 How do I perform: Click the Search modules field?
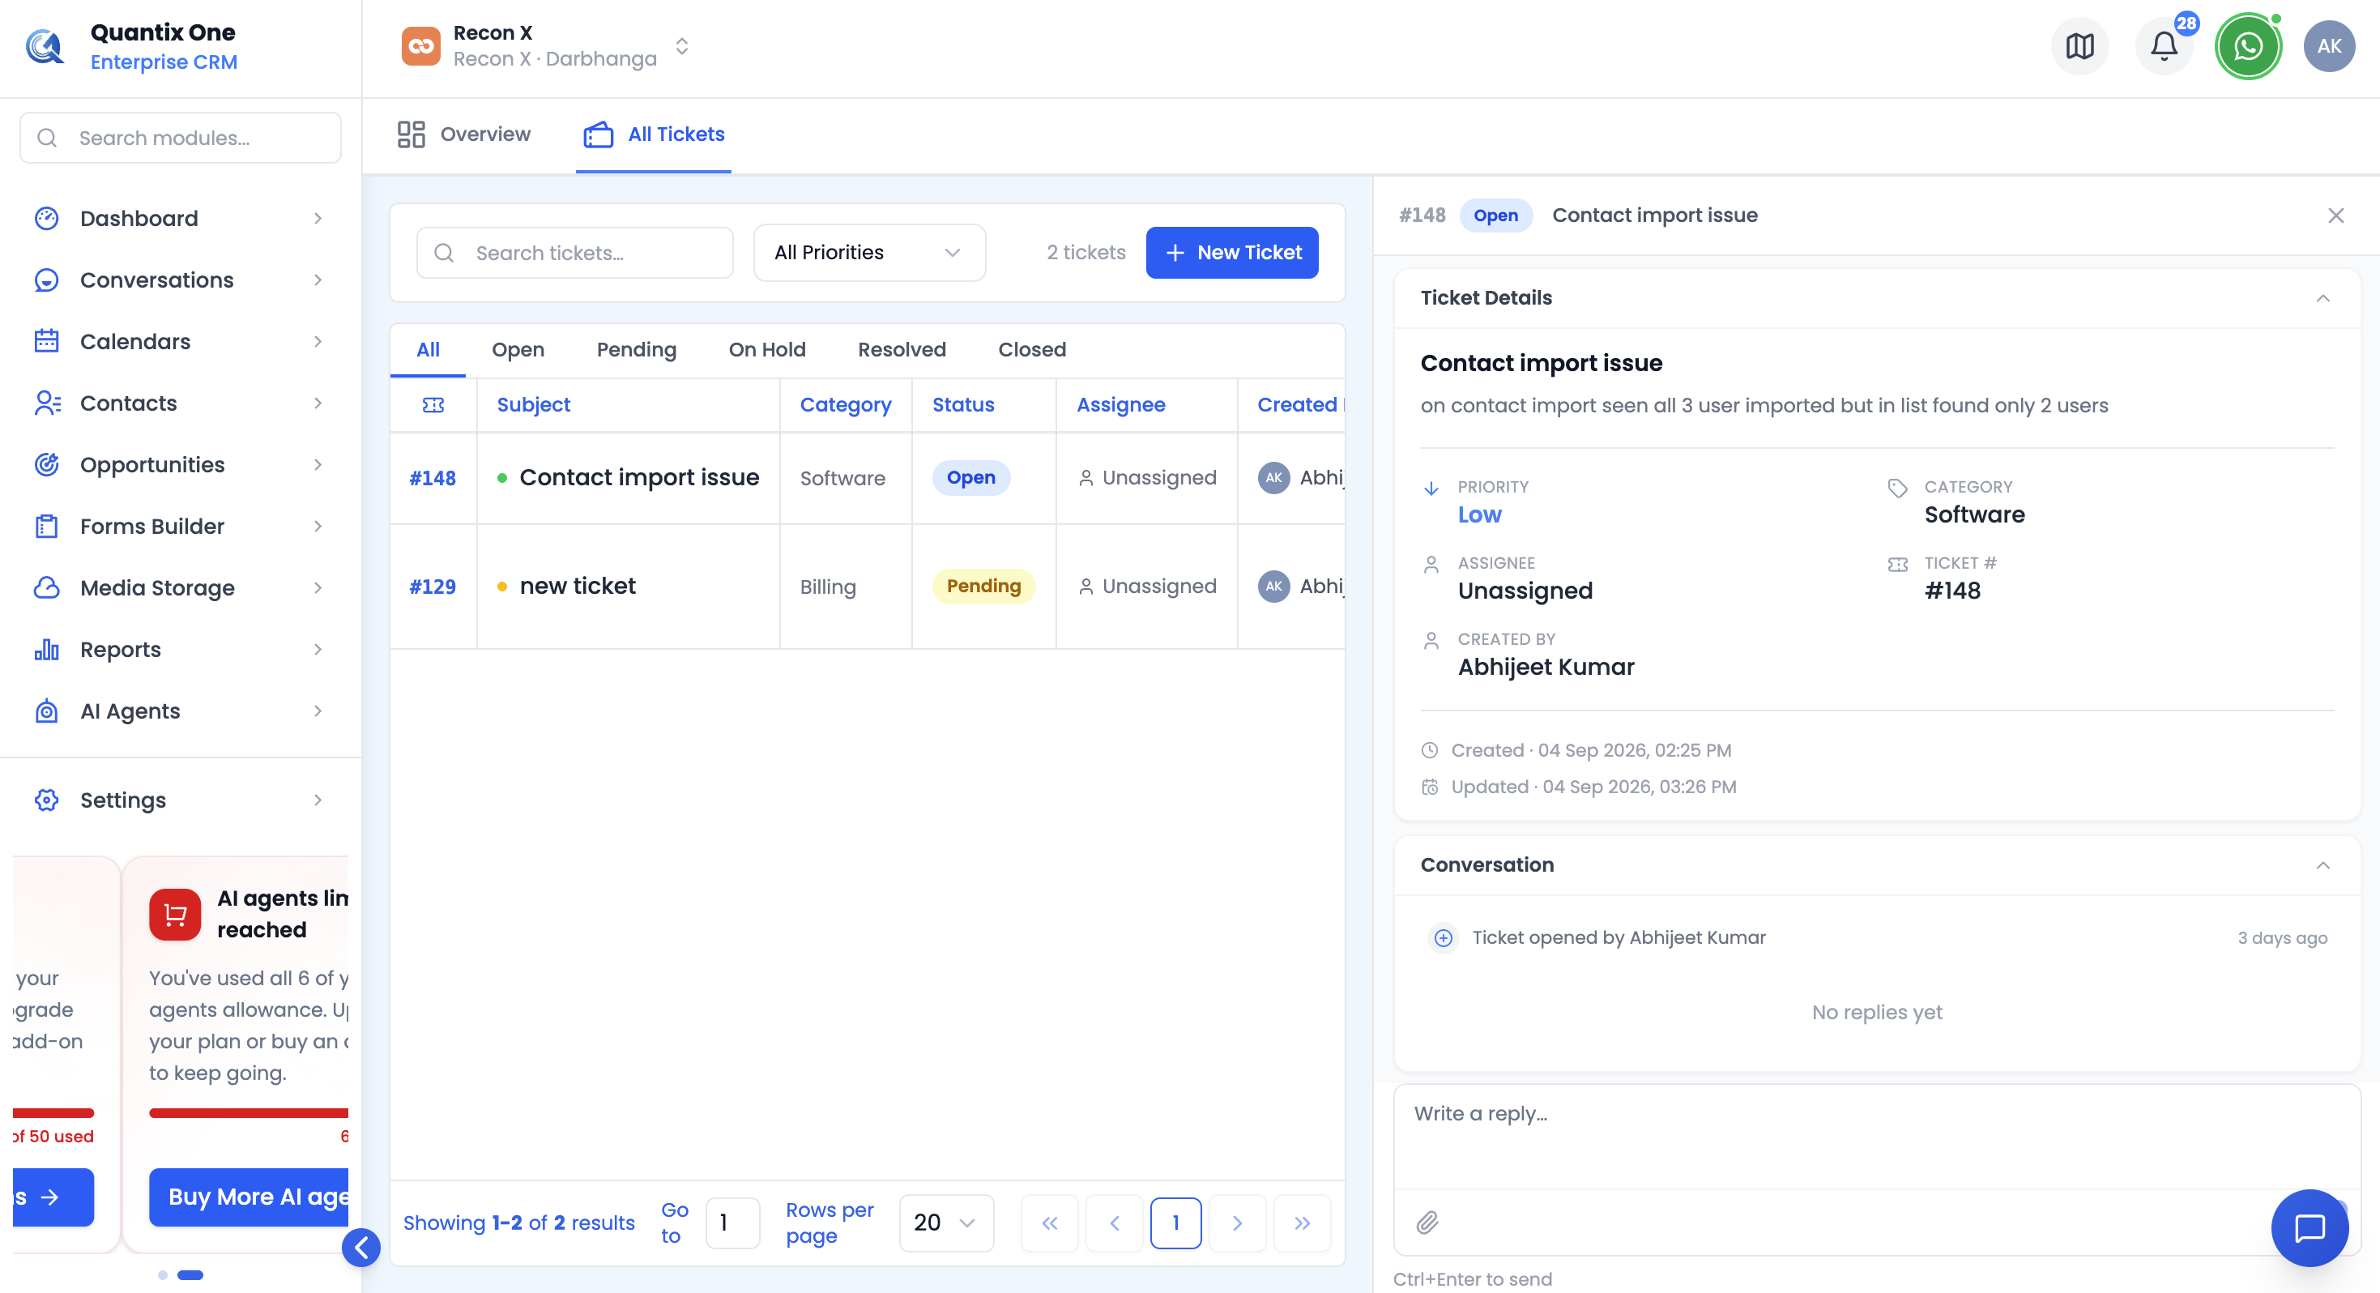click(x=180, y=138)
